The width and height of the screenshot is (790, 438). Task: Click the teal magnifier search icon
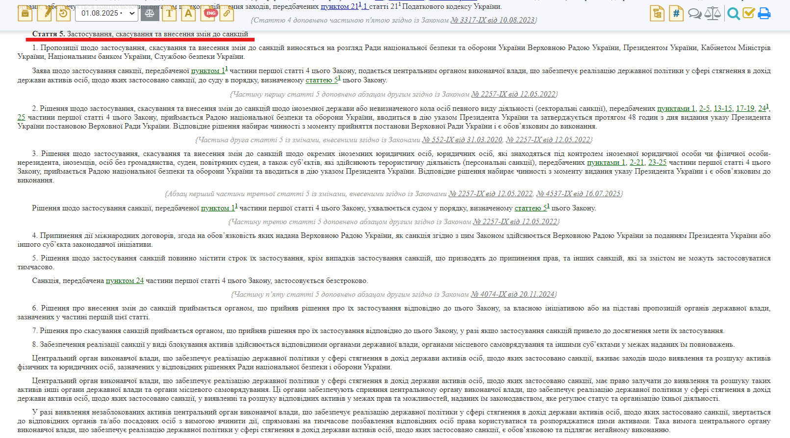coord(733,14)
